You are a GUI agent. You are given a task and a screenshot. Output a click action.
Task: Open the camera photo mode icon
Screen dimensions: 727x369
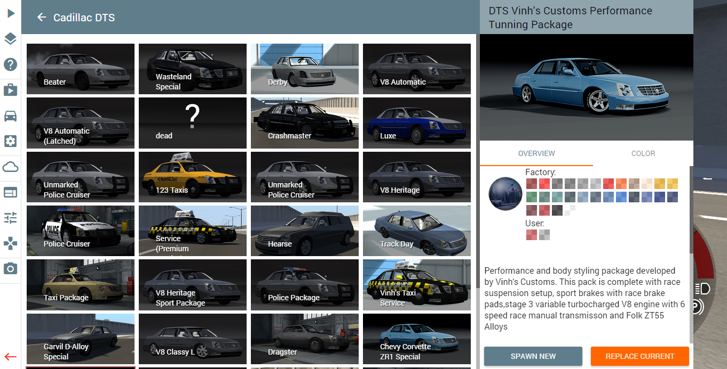[x=10, y=269]
